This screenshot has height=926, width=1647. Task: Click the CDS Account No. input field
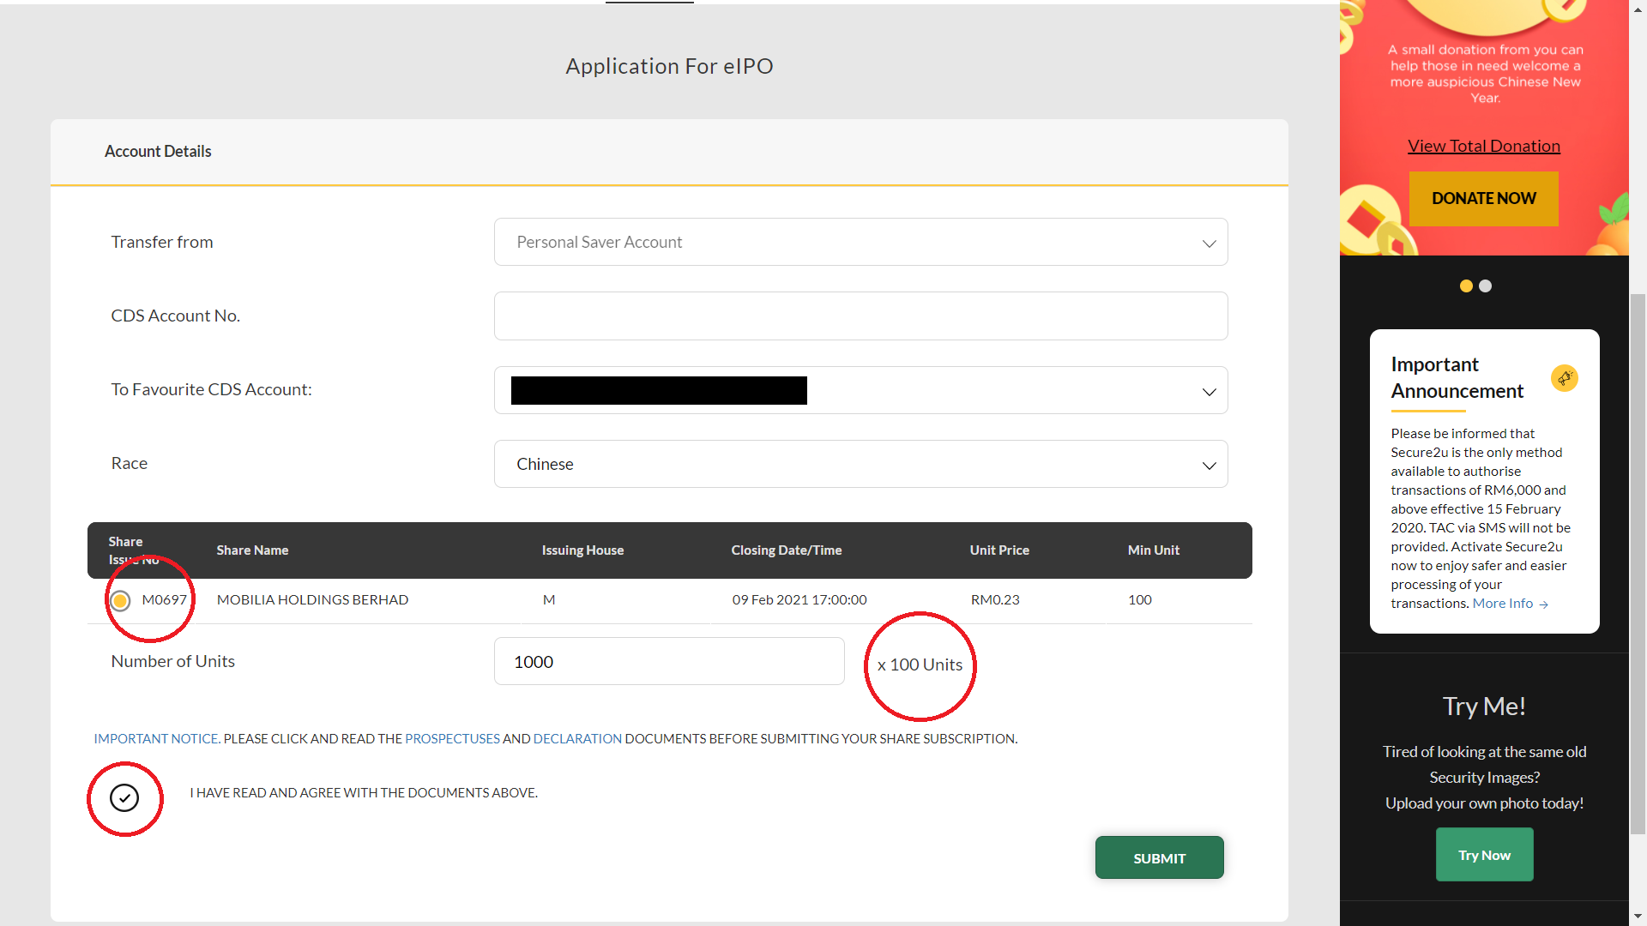pos(860,316)
